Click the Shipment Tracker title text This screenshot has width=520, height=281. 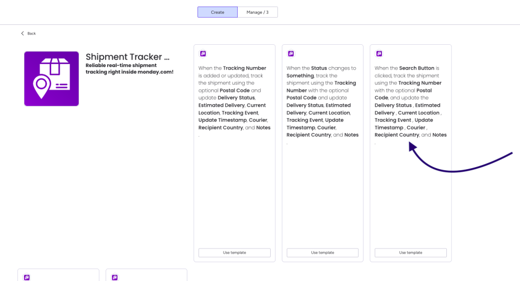[x=127, y=57]
